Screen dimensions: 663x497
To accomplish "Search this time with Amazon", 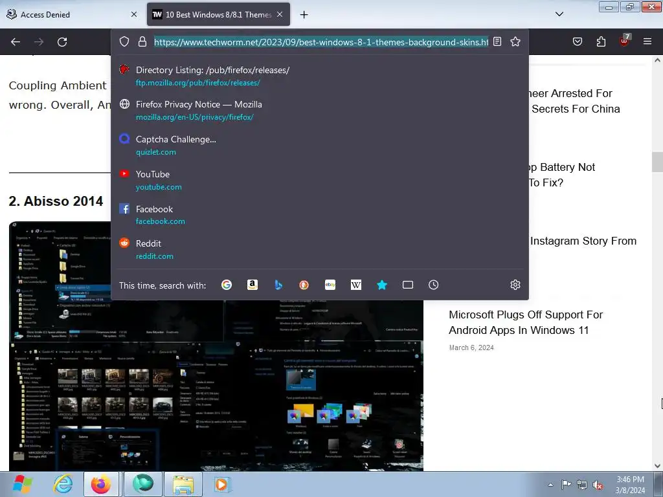I will coord(253,285).
